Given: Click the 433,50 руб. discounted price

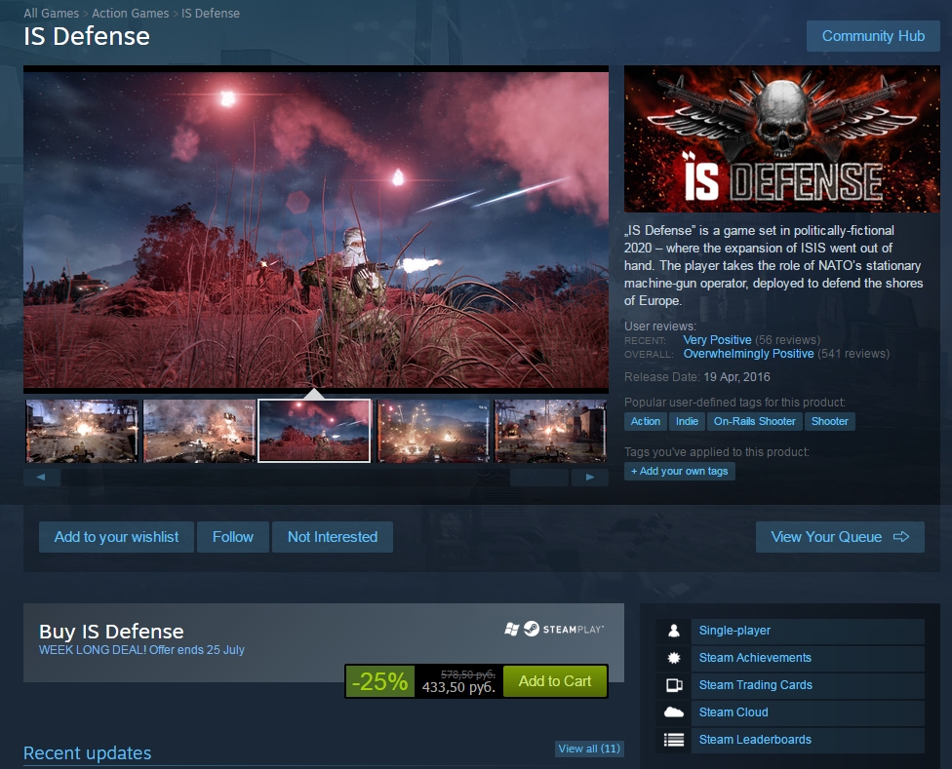Looking at the screenshot, I should (x=458, y=687).
